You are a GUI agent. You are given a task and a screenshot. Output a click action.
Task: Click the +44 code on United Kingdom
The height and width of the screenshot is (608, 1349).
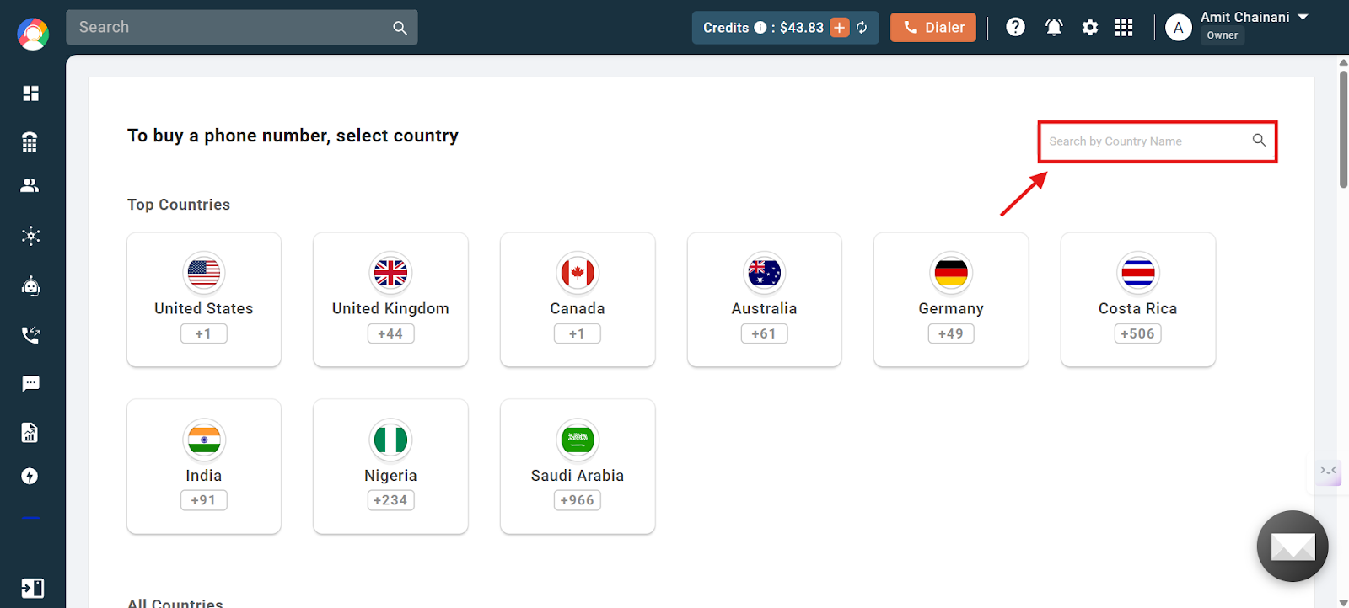pos(390,333)
